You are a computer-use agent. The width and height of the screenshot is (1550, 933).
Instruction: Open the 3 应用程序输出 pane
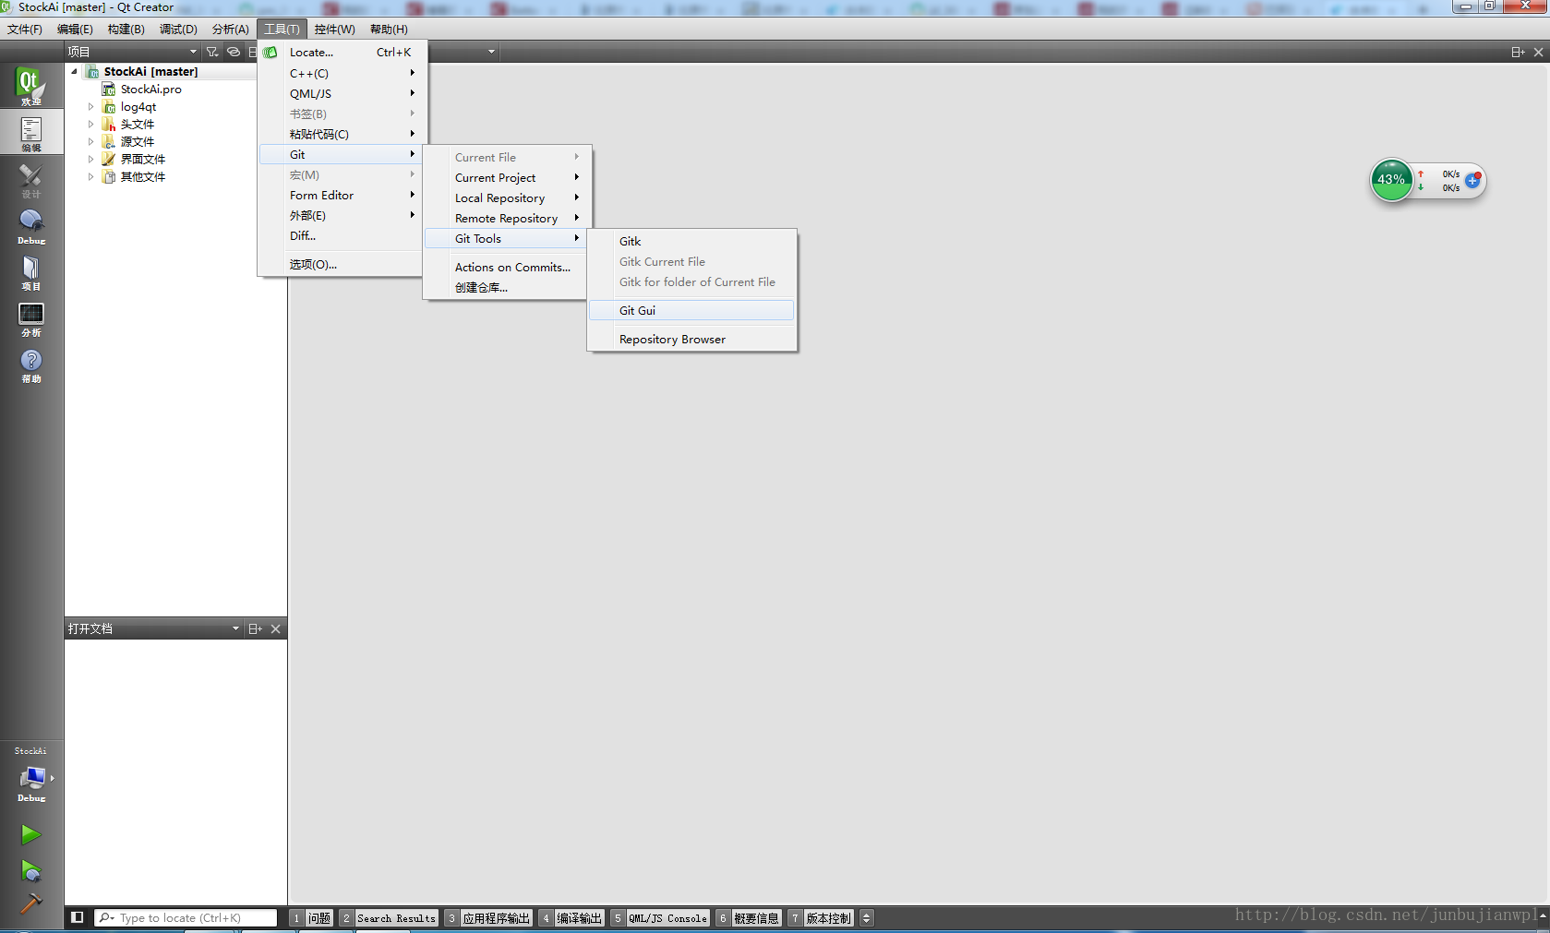488,917
